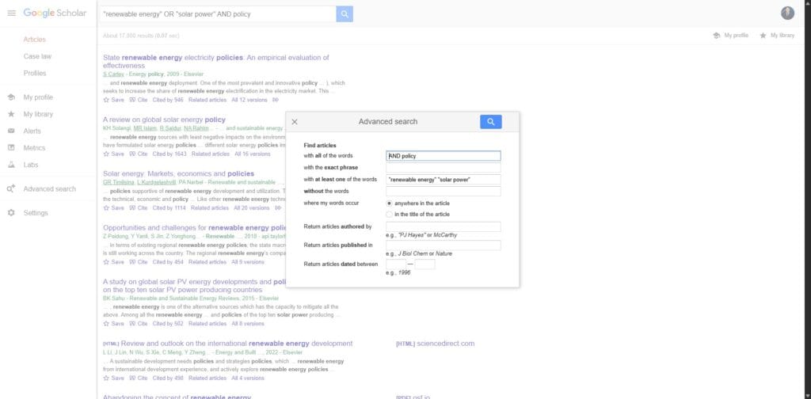Cite the State renewable energy electricity policies article
811x399 pixels.
pos(139,100)
